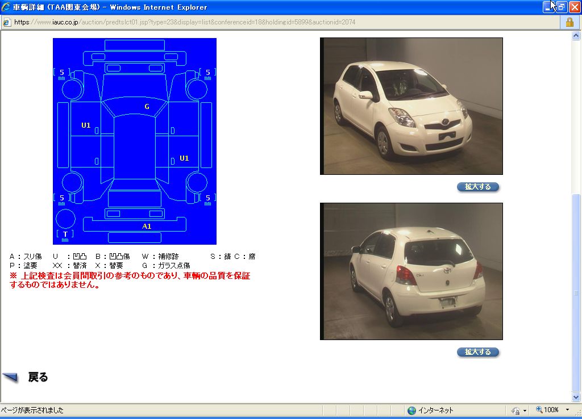Image resolution: width=582 pixels, height=419 pixels.
Task: Open the security status dropdown arrow
Action: (x=525, y=410)
